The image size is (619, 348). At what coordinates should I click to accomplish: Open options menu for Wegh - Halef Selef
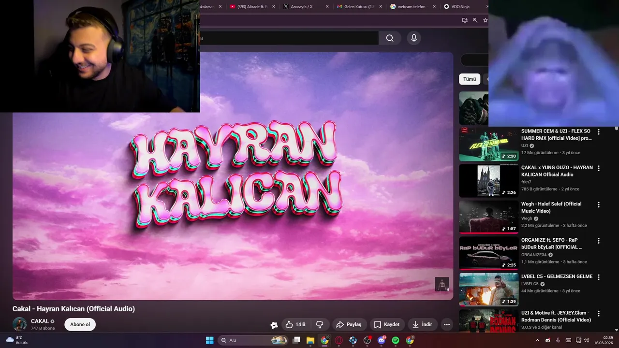[599, 204]
